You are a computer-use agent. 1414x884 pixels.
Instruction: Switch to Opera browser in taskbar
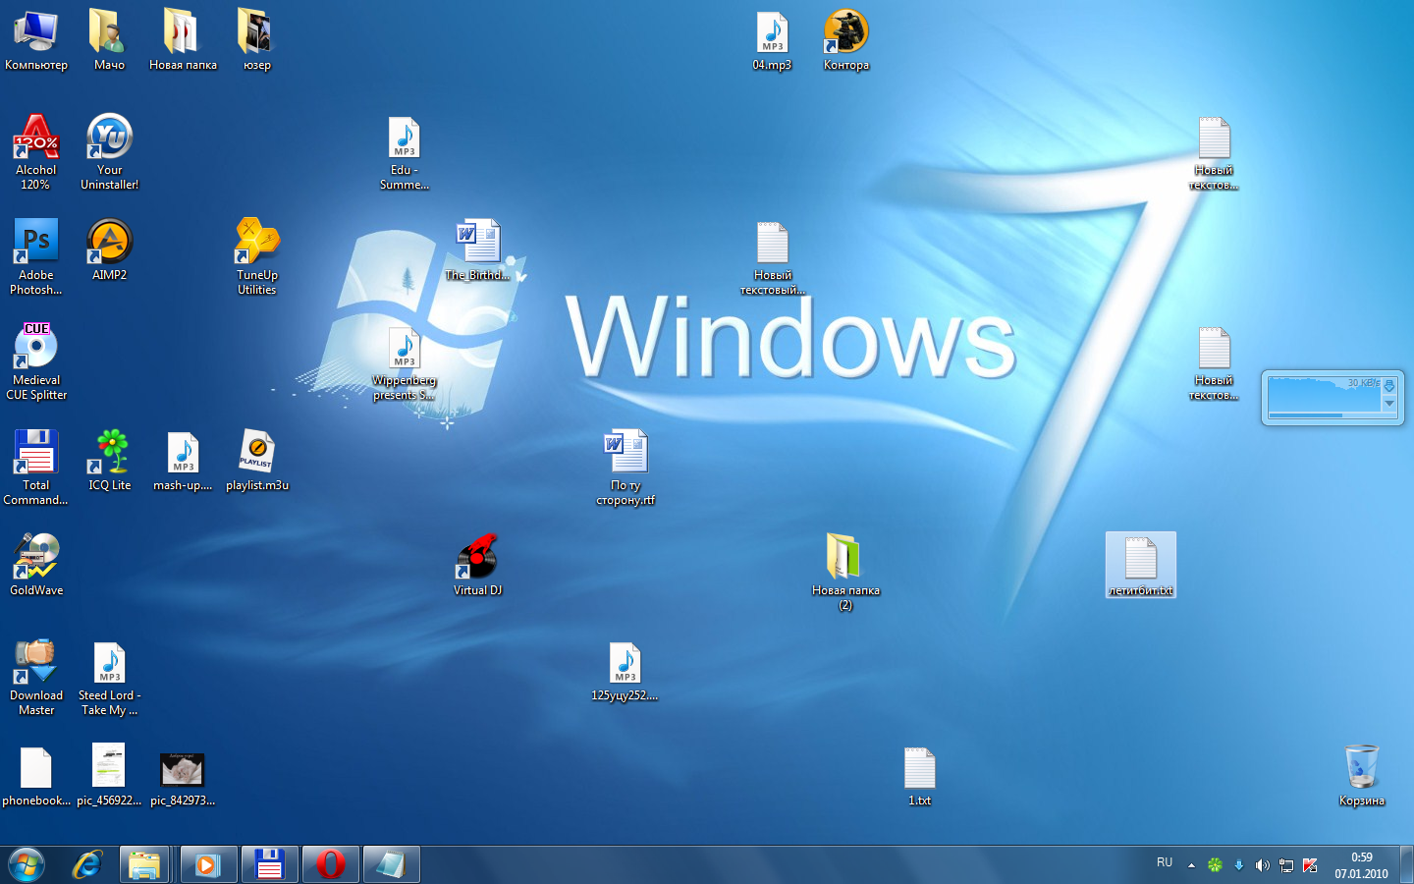pos(331,864)
